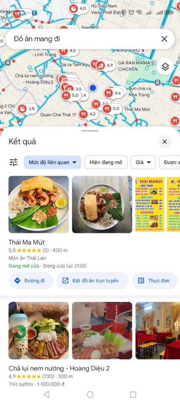Image resolution: width=180 pixels, height=403 pixels.
Task: Tap the results sheet drag handle
Action: [x=90, y=131]
